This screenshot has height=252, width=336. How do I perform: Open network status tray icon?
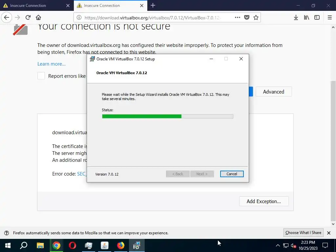[x=286, y=245]
